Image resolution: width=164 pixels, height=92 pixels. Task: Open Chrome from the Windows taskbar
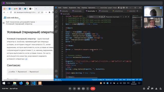(27, 83)
